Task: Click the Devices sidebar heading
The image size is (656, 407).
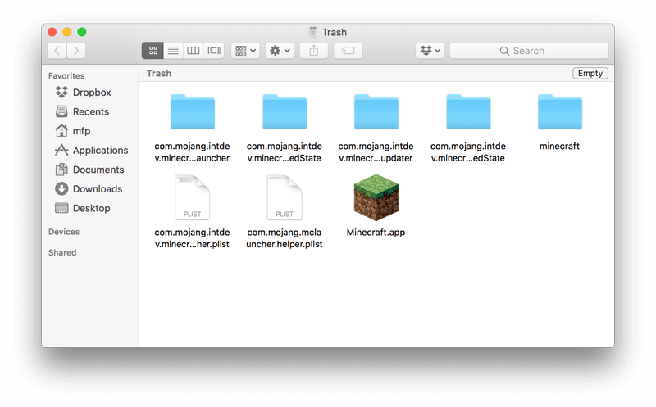Action: (x=64, y=232)
